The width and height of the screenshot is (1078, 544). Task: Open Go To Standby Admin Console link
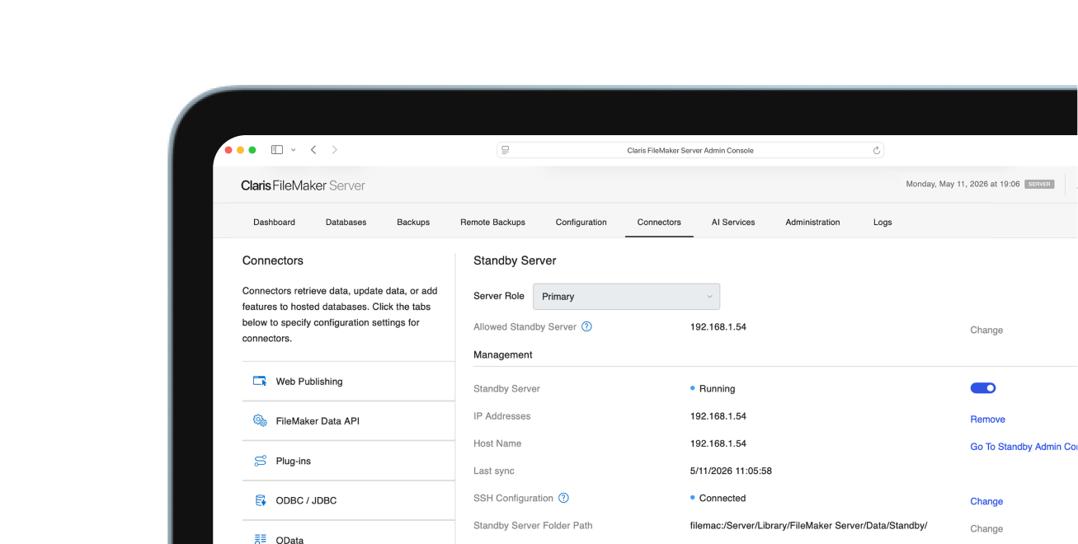click(x=1024, y=447)
